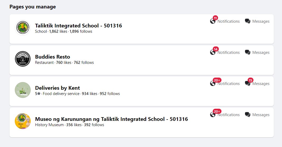
Task: Select the Notifications label for Museo ng Karunungan
Action: pos(229,115)
